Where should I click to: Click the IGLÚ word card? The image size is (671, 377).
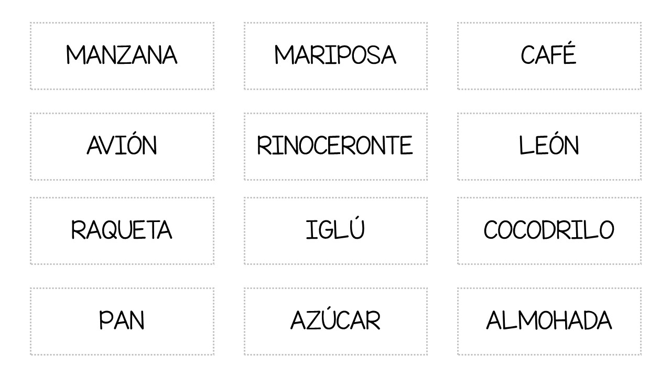(x=335, y=231)
